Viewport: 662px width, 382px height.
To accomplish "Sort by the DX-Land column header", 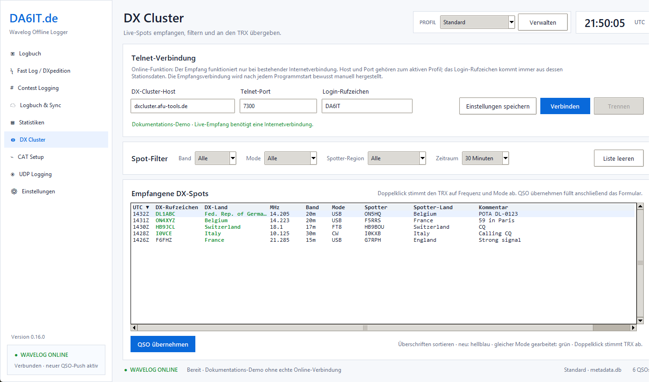I will [x=216, y=207].
